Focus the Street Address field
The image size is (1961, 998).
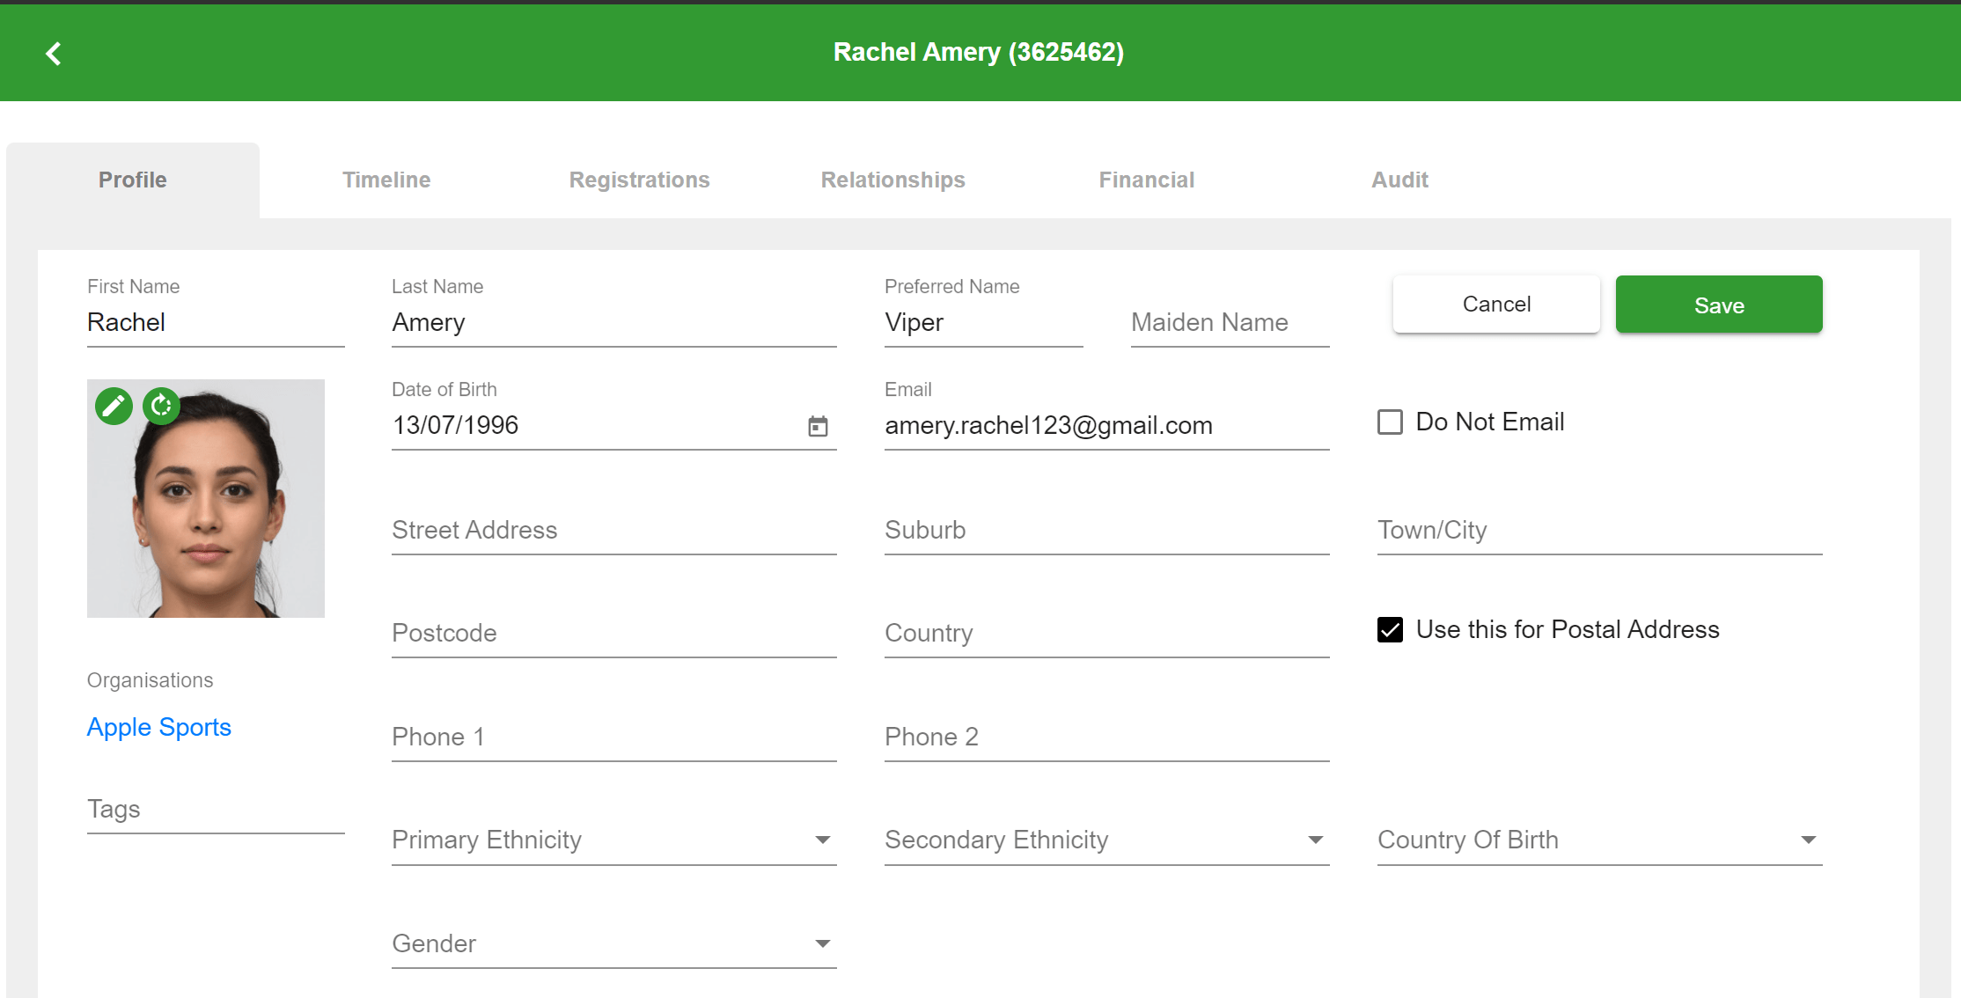point(613,531)
